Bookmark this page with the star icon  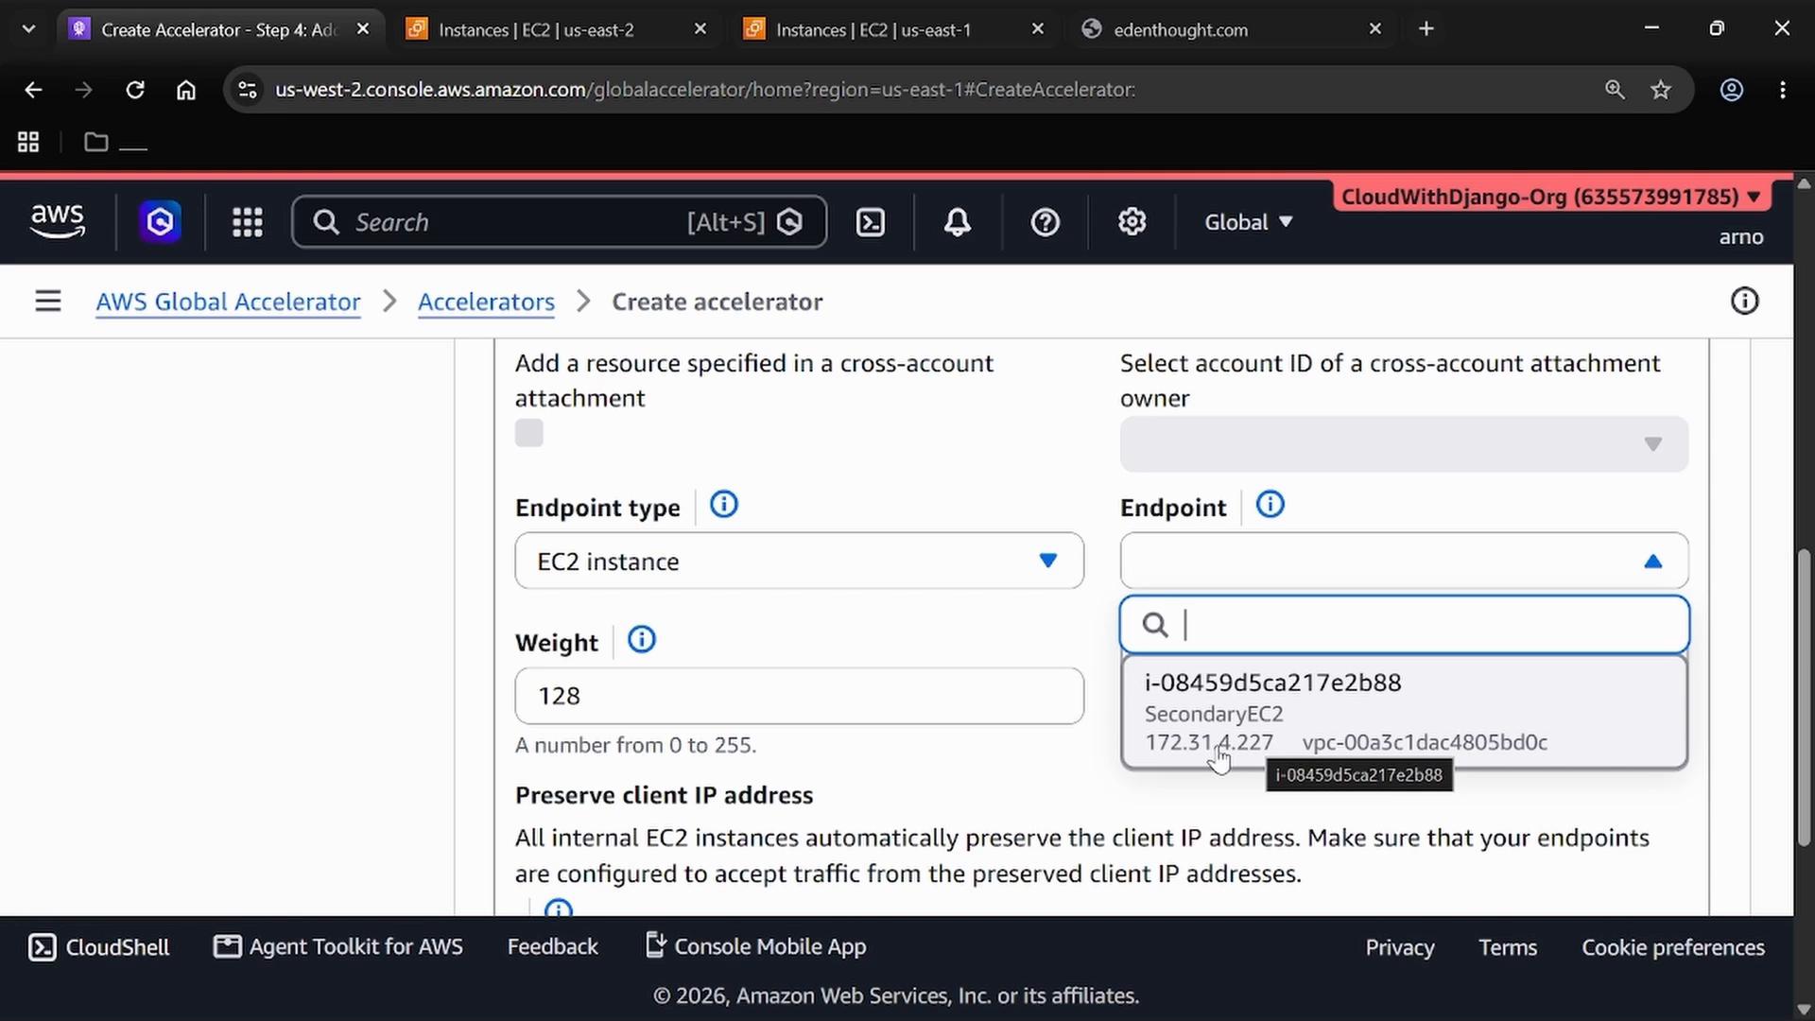pos(1661,90)
